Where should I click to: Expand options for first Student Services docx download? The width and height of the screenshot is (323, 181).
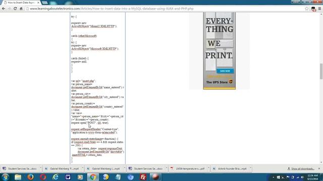tap(40, 168)
